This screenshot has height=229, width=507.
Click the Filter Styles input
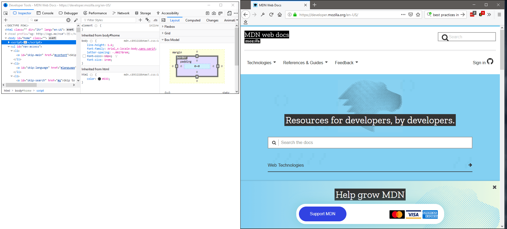tap(109, 20)
